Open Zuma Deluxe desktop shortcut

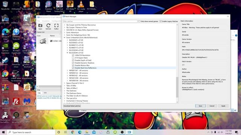(27, 5)
